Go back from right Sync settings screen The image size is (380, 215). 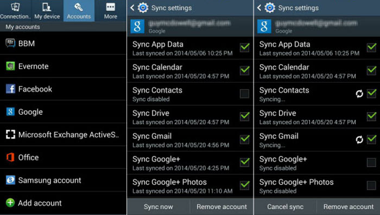pyautogui.click(x=259, y=8)
